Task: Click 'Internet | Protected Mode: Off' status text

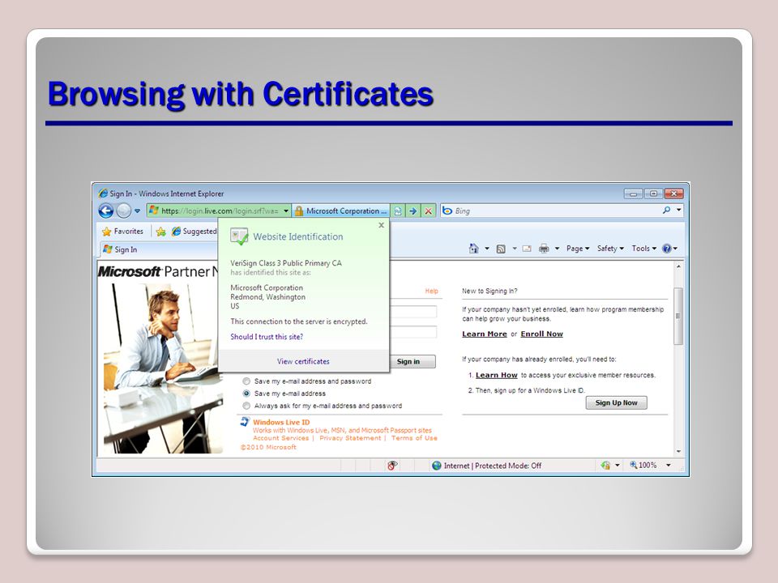Action: [x=492, y=466]
